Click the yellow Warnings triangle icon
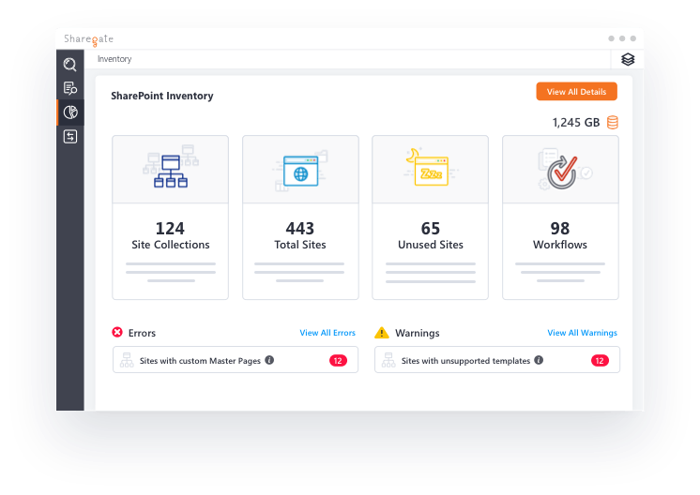This screenshot has height=495, width=700. point(382,333)
